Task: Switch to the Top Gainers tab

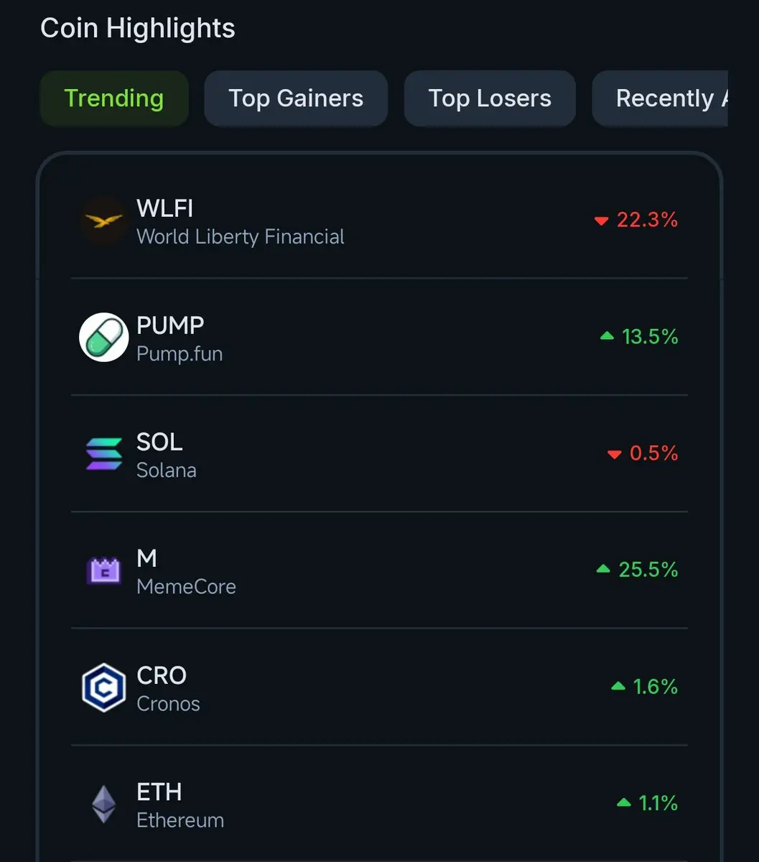Action: 296,98
